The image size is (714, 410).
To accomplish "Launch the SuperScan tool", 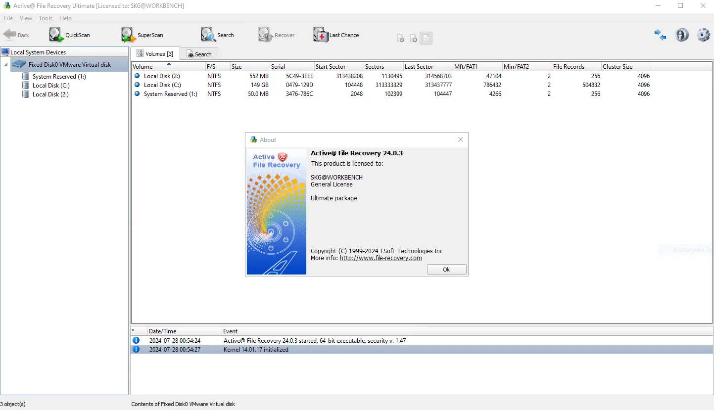I will click(x=142, y=35).
